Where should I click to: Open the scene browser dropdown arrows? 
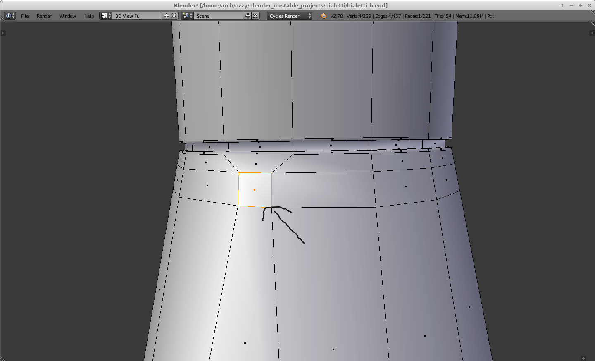tap(190, 16)
